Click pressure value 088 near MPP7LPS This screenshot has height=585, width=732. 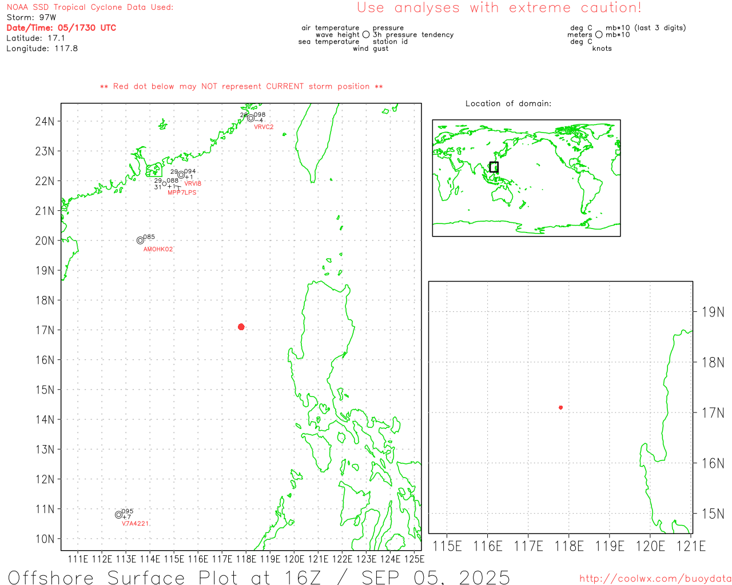(x=173, y=181)
